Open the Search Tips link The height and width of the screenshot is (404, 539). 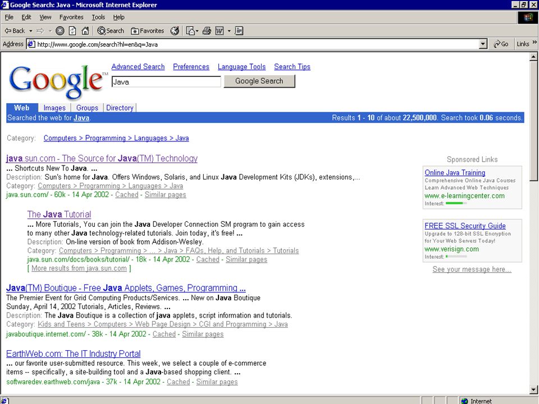pos(292,67)
